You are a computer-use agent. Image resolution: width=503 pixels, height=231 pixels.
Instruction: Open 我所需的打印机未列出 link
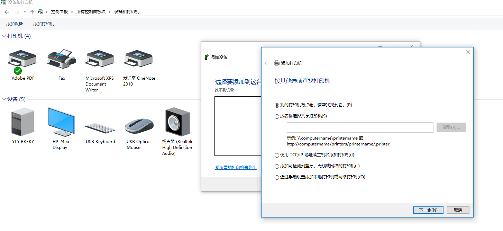pos(236,168)
